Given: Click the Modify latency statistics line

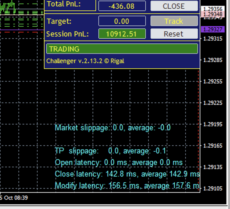Looking at the screenshot, I should point(127,186).
